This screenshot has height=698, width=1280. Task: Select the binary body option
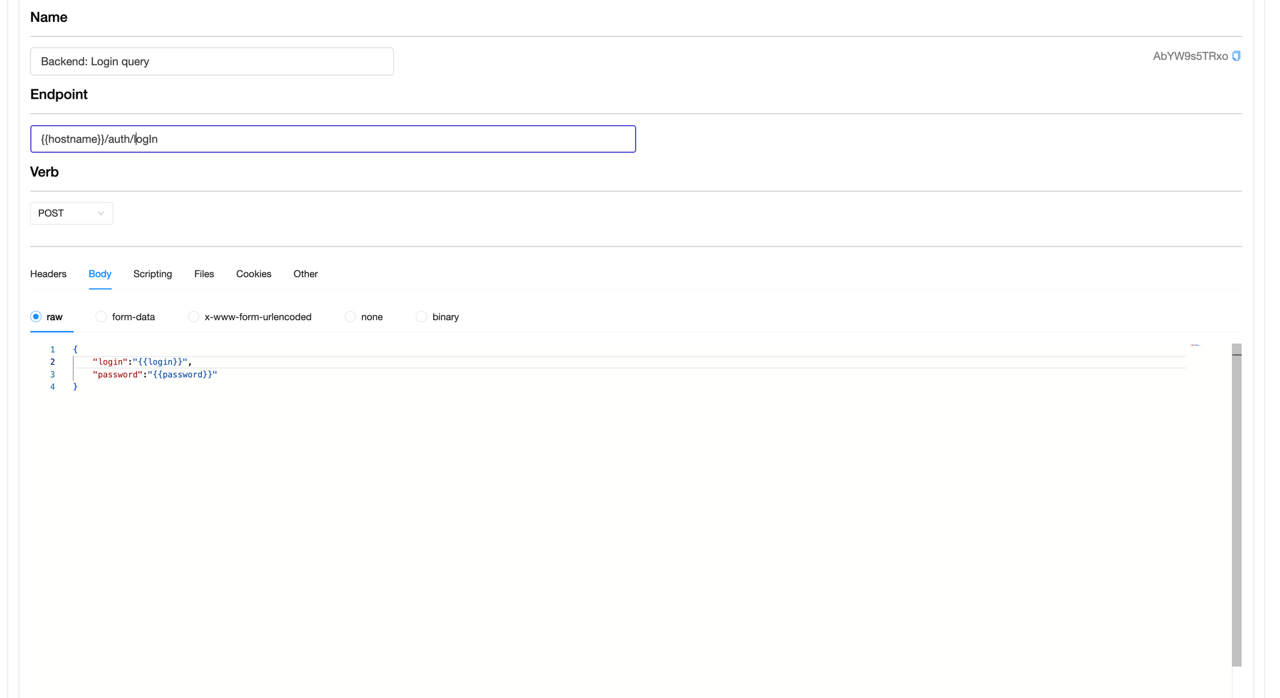tap(421, 317)
